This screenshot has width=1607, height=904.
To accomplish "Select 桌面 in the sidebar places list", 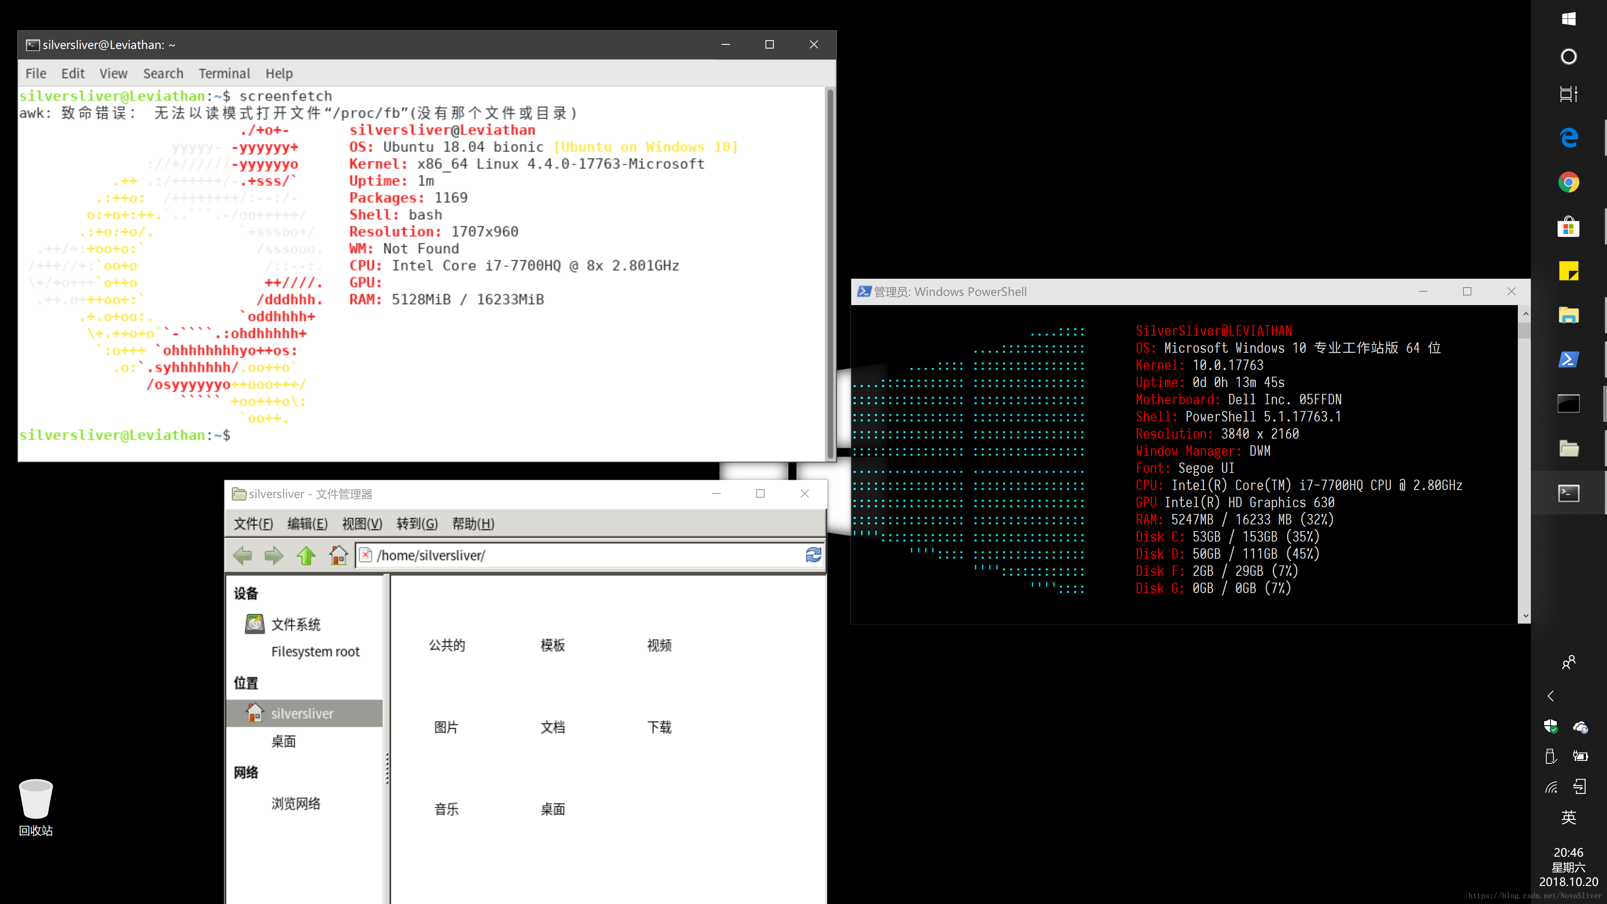I will pos(283,741).
